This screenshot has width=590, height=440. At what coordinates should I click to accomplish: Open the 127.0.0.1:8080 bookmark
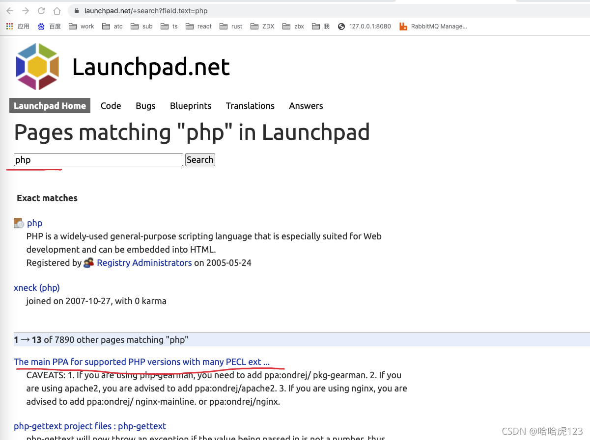tap(365, 26)
